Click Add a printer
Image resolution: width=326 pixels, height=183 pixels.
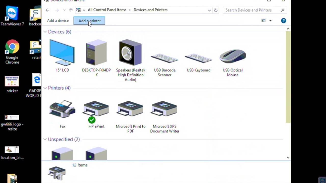(89, 21)
